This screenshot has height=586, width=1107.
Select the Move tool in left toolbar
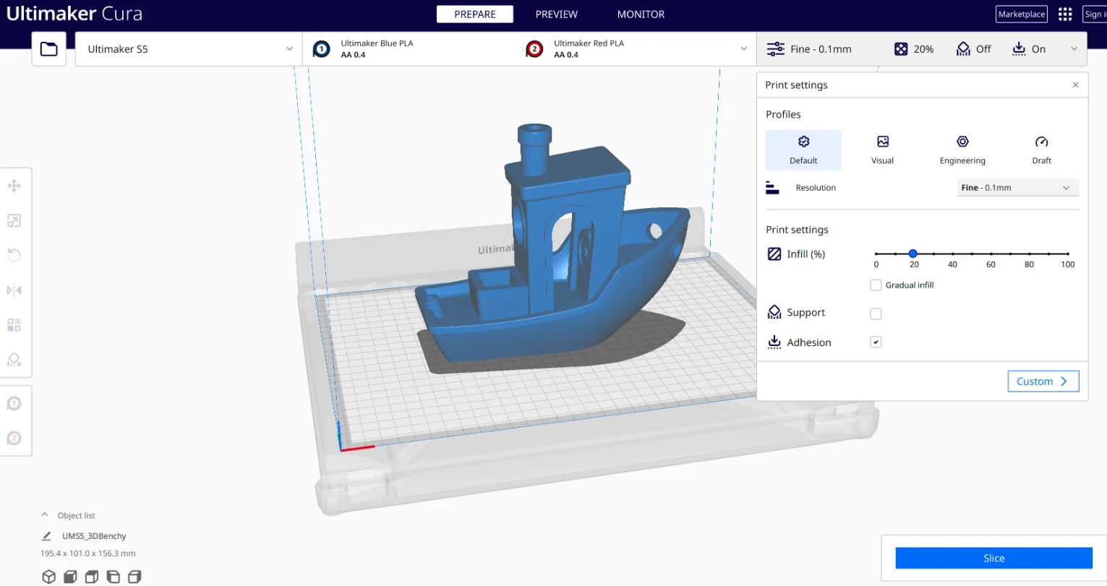pos(14,186)
